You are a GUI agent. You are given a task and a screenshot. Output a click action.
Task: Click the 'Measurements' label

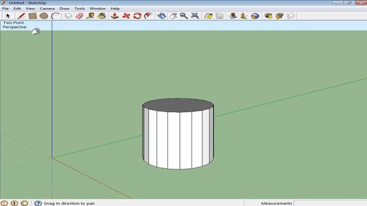pos(276,204)
